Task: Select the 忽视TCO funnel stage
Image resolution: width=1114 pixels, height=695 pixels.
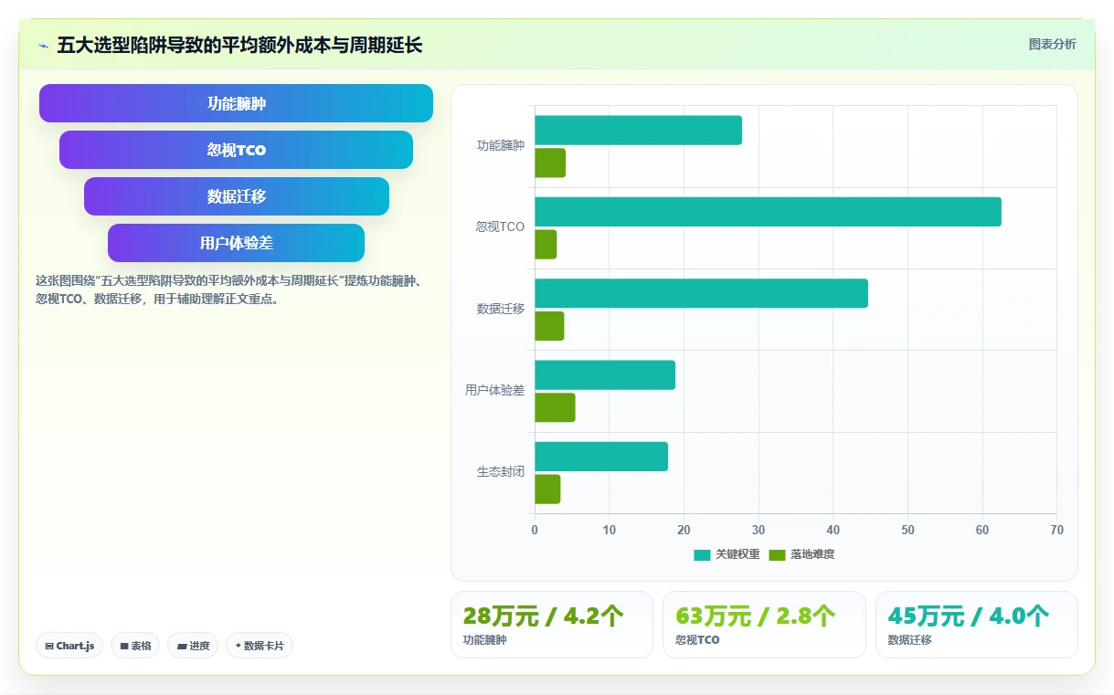Action: click(236, 150)
